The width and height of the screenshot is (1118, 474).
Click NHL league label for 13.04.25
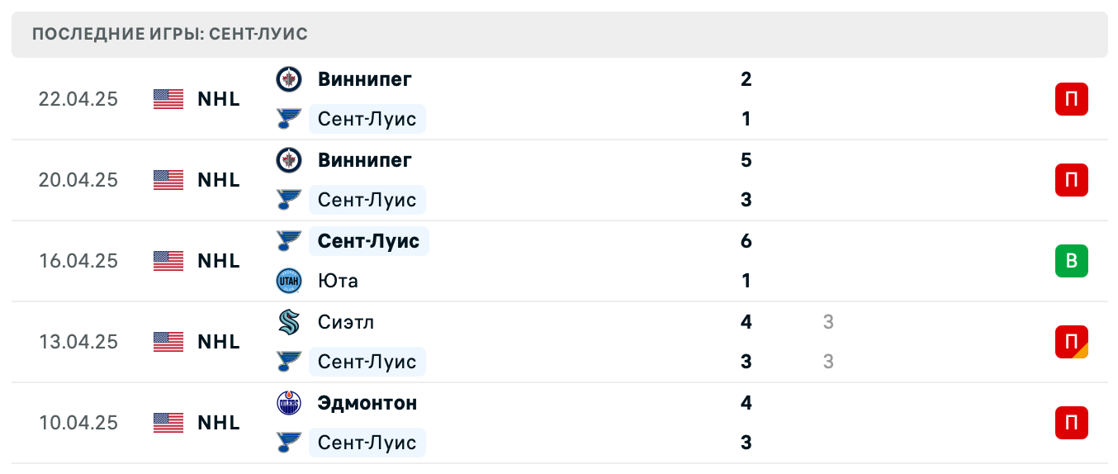click(219, 342)
